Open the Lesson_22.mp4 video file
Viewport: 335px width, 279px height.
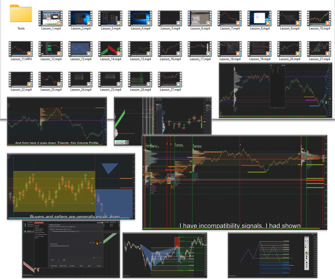21,80
